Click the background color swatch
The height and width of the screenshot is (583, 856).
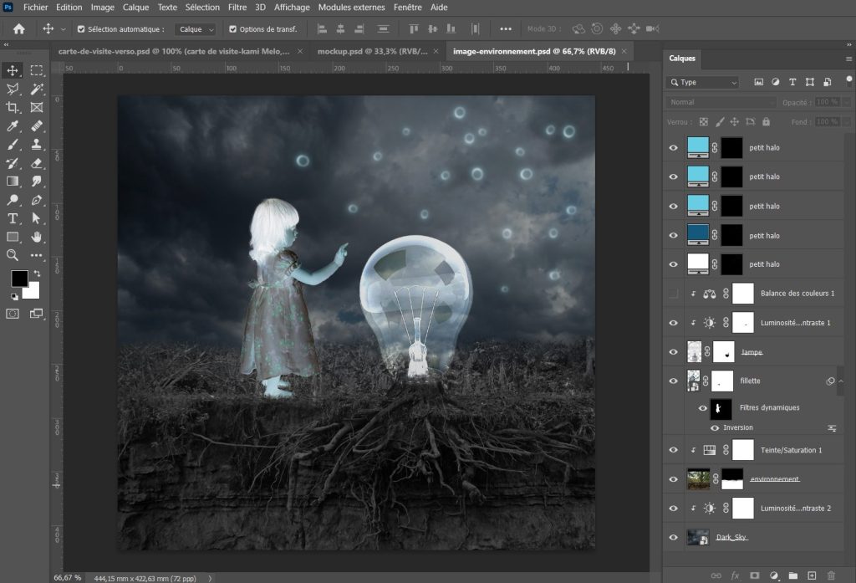pos(33,292)
